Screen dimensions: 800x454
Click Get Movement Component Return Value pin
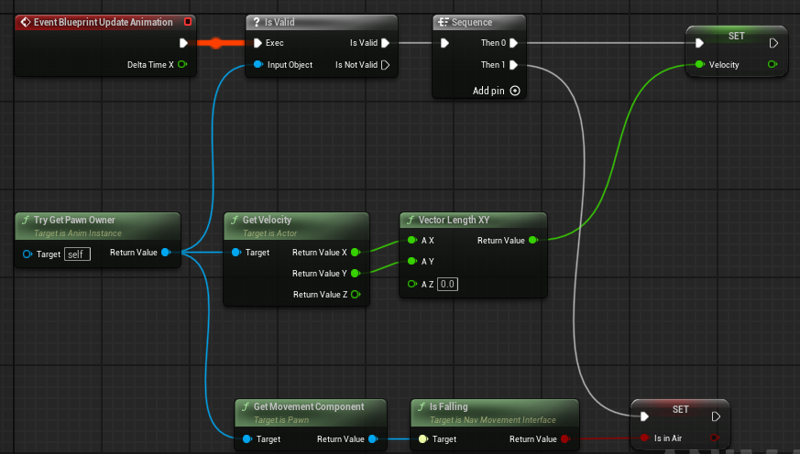[373, 438]
